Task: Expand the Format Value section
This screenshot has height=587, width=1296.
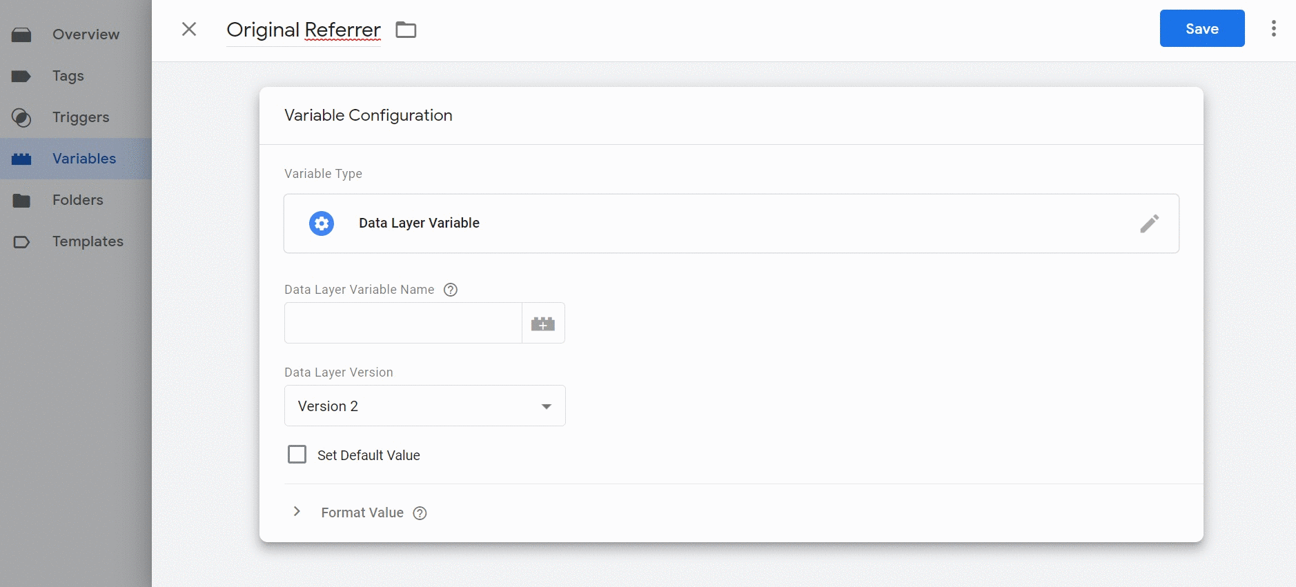Action: tap(297, 512)
